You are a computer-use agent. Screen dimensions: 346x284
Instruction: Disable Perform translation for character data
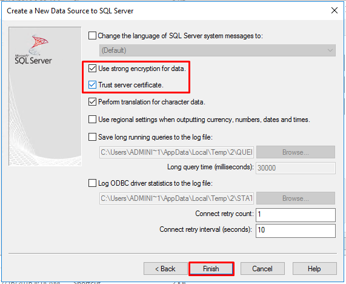[x=92, y=102]
